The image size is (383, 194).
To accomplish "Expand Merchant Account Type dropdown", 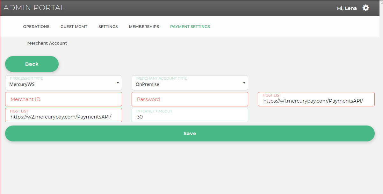I will pos(190,83).
